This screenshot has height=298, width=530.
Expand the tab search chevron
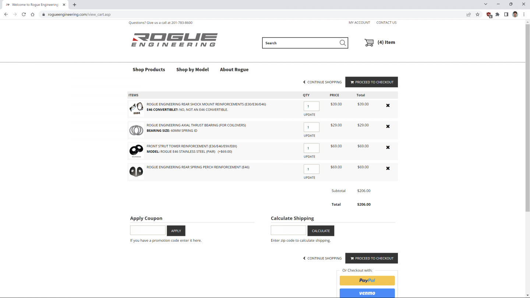485,4
